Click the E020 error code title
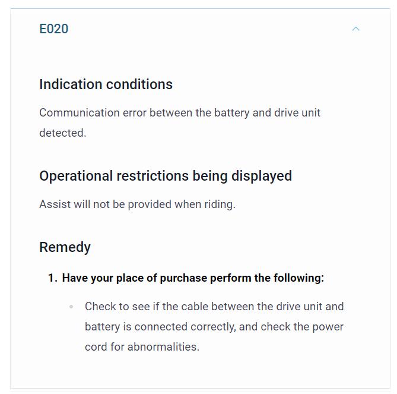Screen dimensions: 397x394 pos(53,29)
